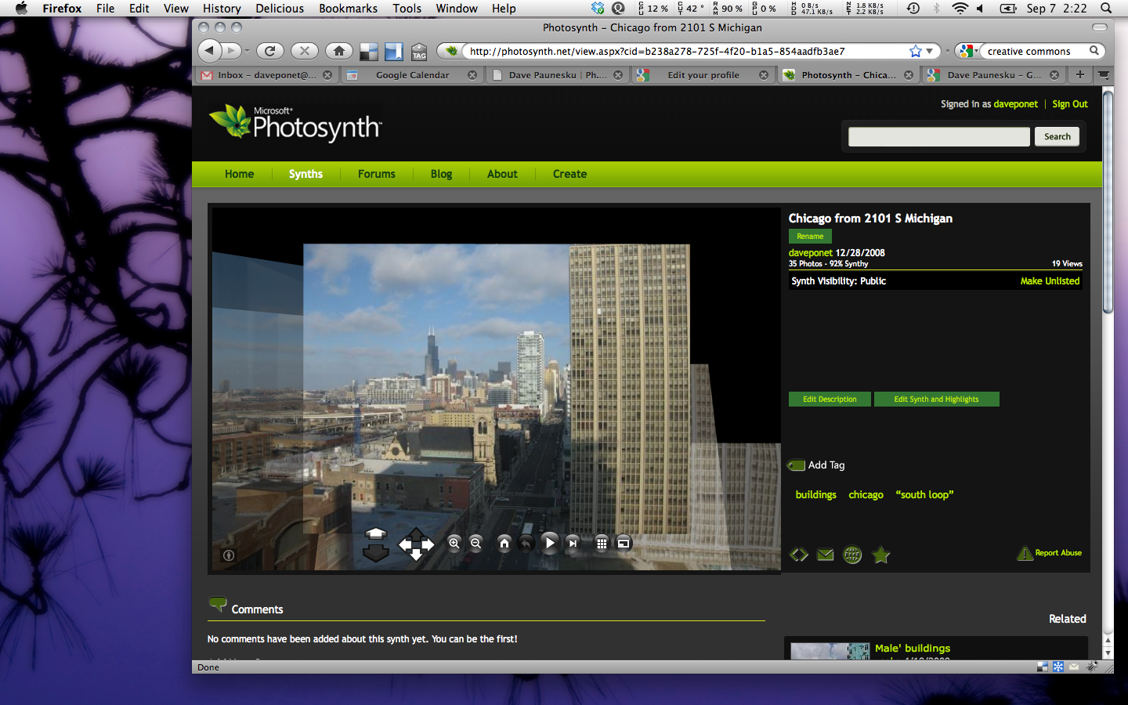Open the URL history dropdown arrow
The image size is (1128, 705).
(930, 51)
